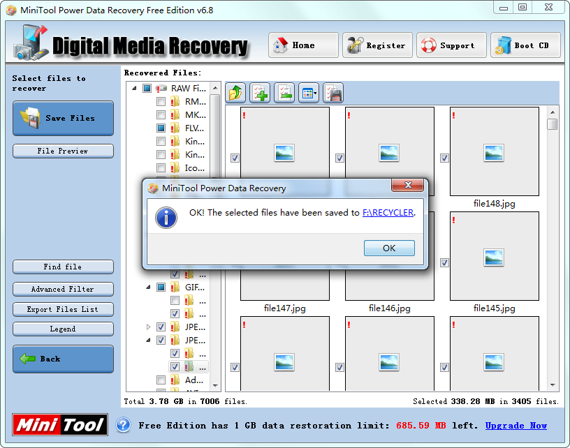Open the F:\RECYCLER link
Image resolution: width=570 pixels, height=448 pixels.
(388, 213)
